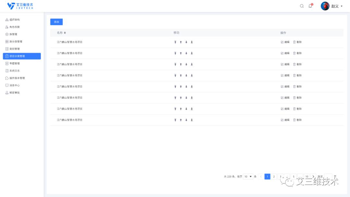This screenshot has width=350, height=197.
Task: Move eighth row to bottom
Action: click(x=192, y=120)
